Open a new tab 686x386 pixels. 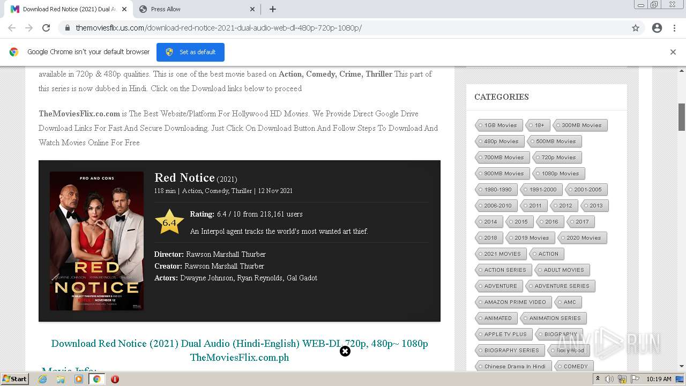(273, 9)
